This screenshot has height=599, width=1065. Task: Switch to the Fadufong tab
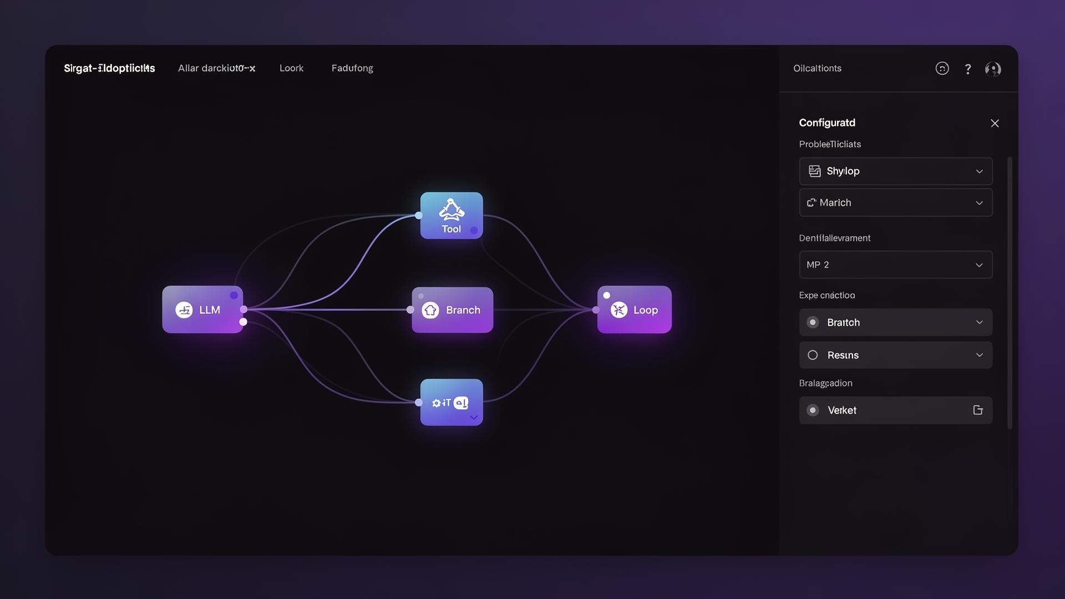(x=352, y=68)
